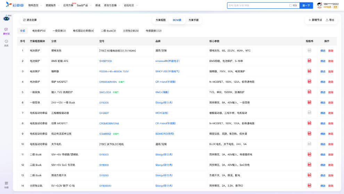Image resolution: width=344 pixels, height=194 pixels.
Task: Open the SINOFUSE brand link
Action: tap(167, 71)
